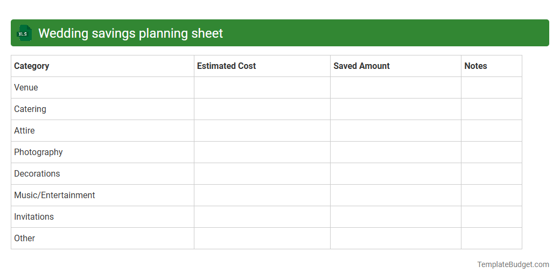Click the Saved Amount cell for Decorations

click(x=396, y=173)
